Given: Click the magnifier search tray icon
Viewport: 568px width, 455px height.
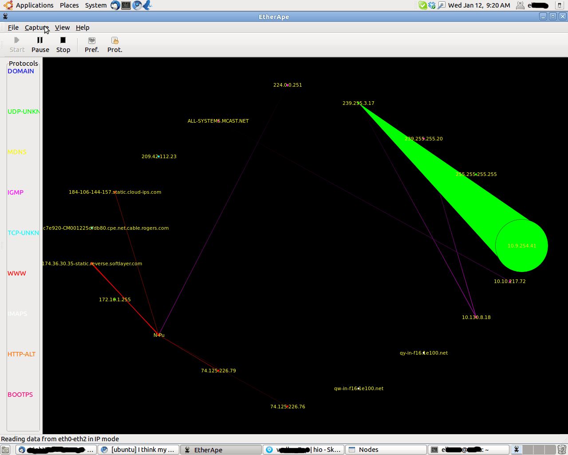Looking at the screenshot, I should pyautogui.click(x=441, y=5).
